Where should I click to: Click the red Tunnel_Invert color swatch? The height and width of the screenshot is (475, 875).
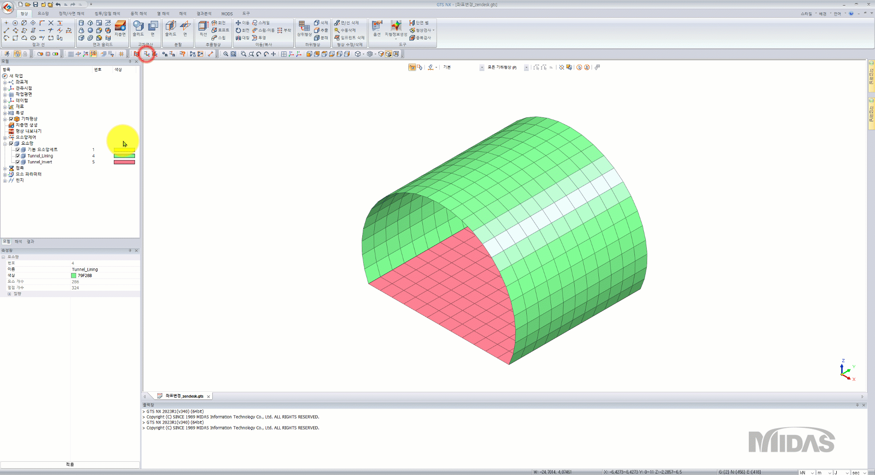pos(124,162)
